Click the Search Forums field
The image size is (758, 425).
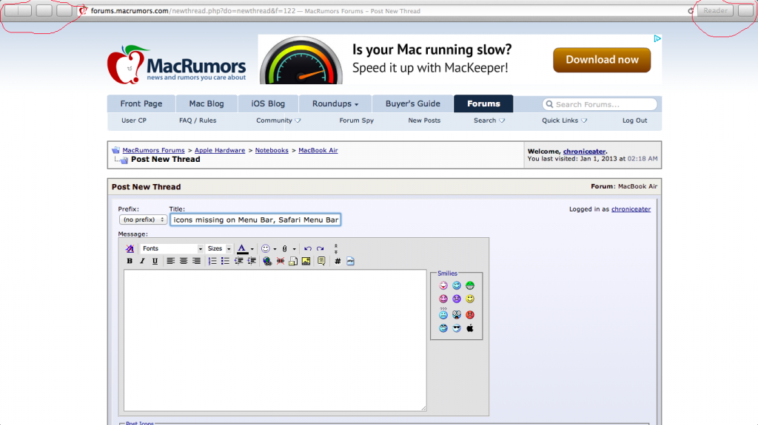coord(600,104)
